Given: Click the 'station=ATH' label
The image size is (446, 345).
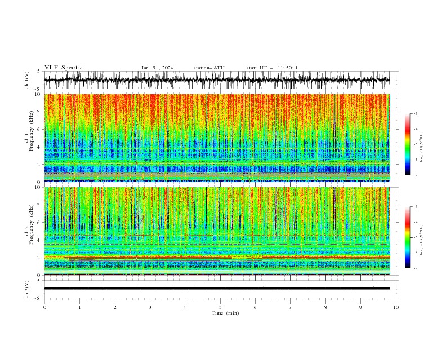Looking at the screenshot, I should [x=209, y=68].
